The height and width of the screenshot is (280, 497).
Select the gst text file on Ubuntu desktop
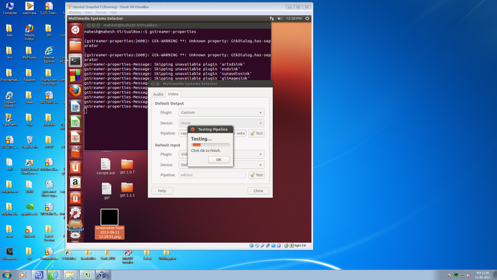click(106, 191)
